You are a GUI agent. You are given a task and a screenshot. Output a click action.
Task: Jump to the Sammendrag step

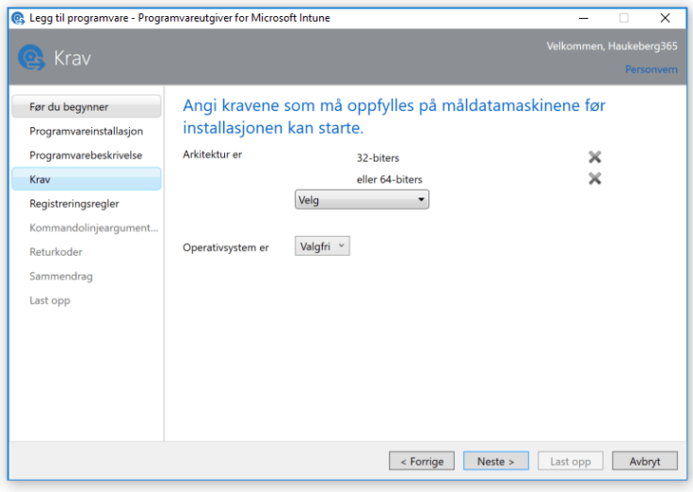click(x=61, y=277)
